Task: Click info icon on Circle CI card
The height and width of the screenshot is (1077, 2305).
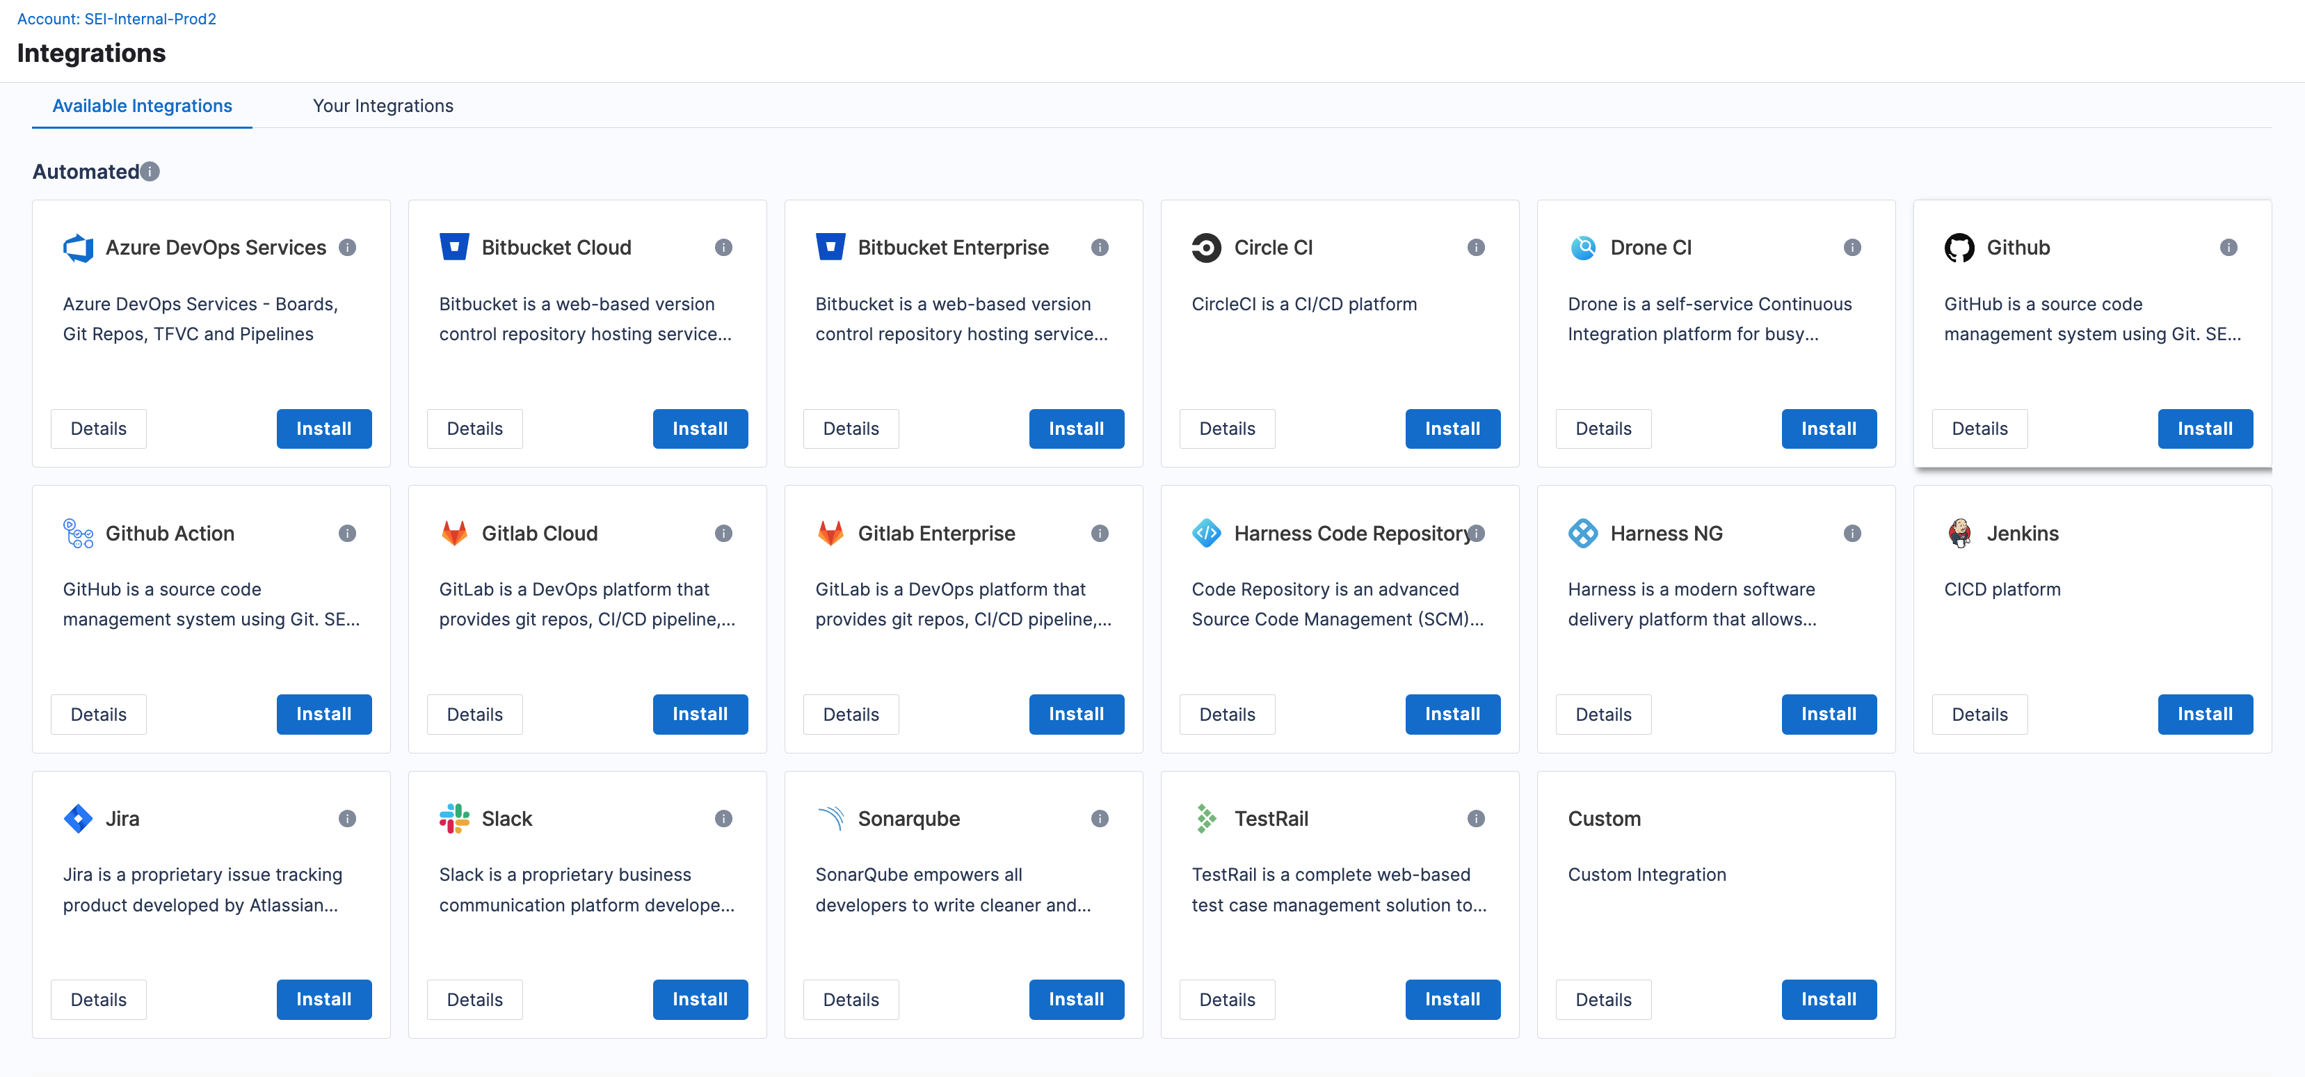Action: [1475, 247]
